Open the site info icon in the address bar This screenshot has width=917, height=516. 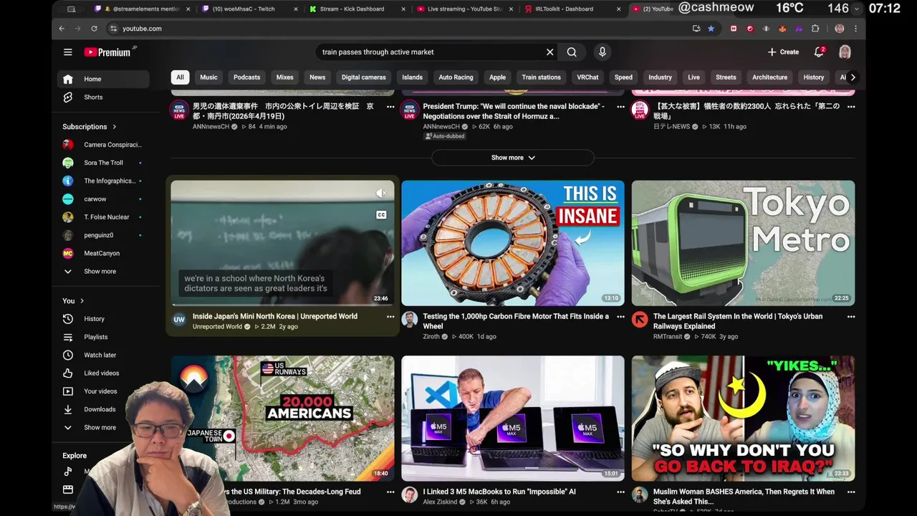point(113,29)
